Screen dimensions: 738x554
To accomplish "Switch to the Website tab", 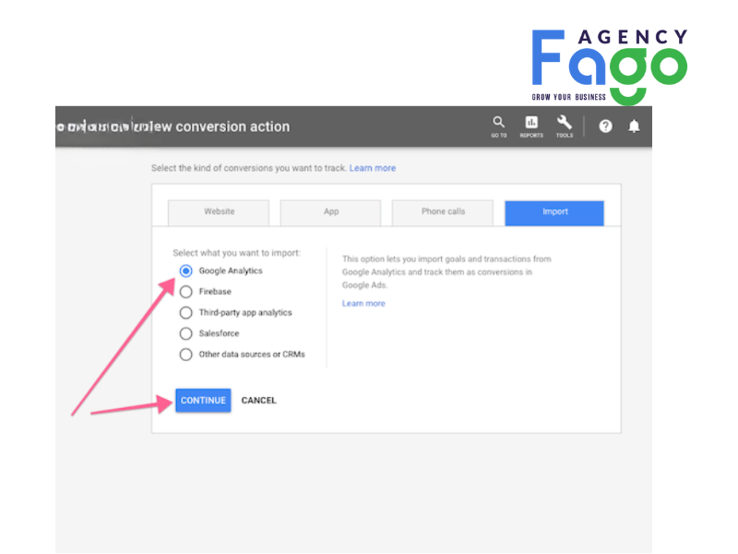I will pos(218,212).
